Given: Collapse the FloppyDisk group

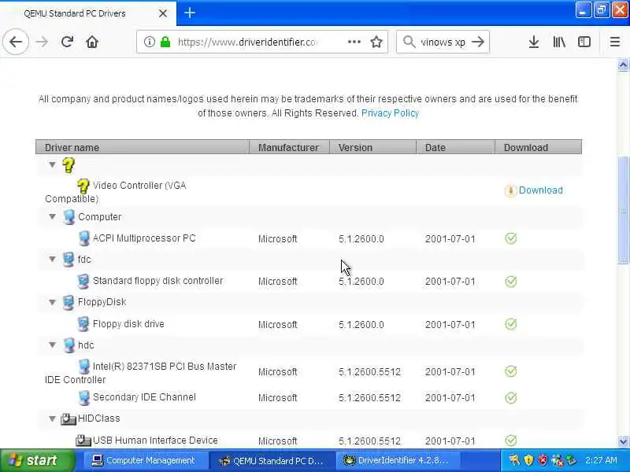Looking at the screenshot, I should pyautogui.click(x=52, y=302).
